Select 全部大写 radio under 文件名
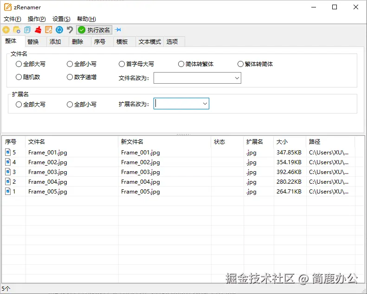Viewport: 367px width, 294px height. [x=19, y=64]
